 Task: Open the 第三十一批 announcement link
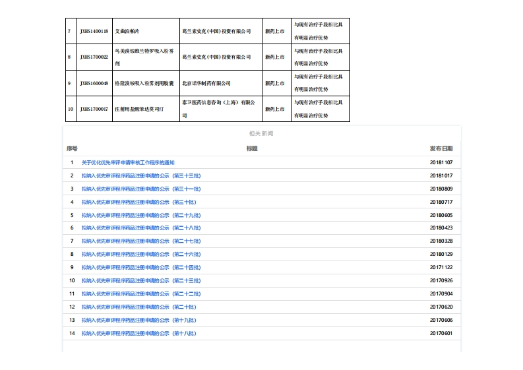[141, 189]
